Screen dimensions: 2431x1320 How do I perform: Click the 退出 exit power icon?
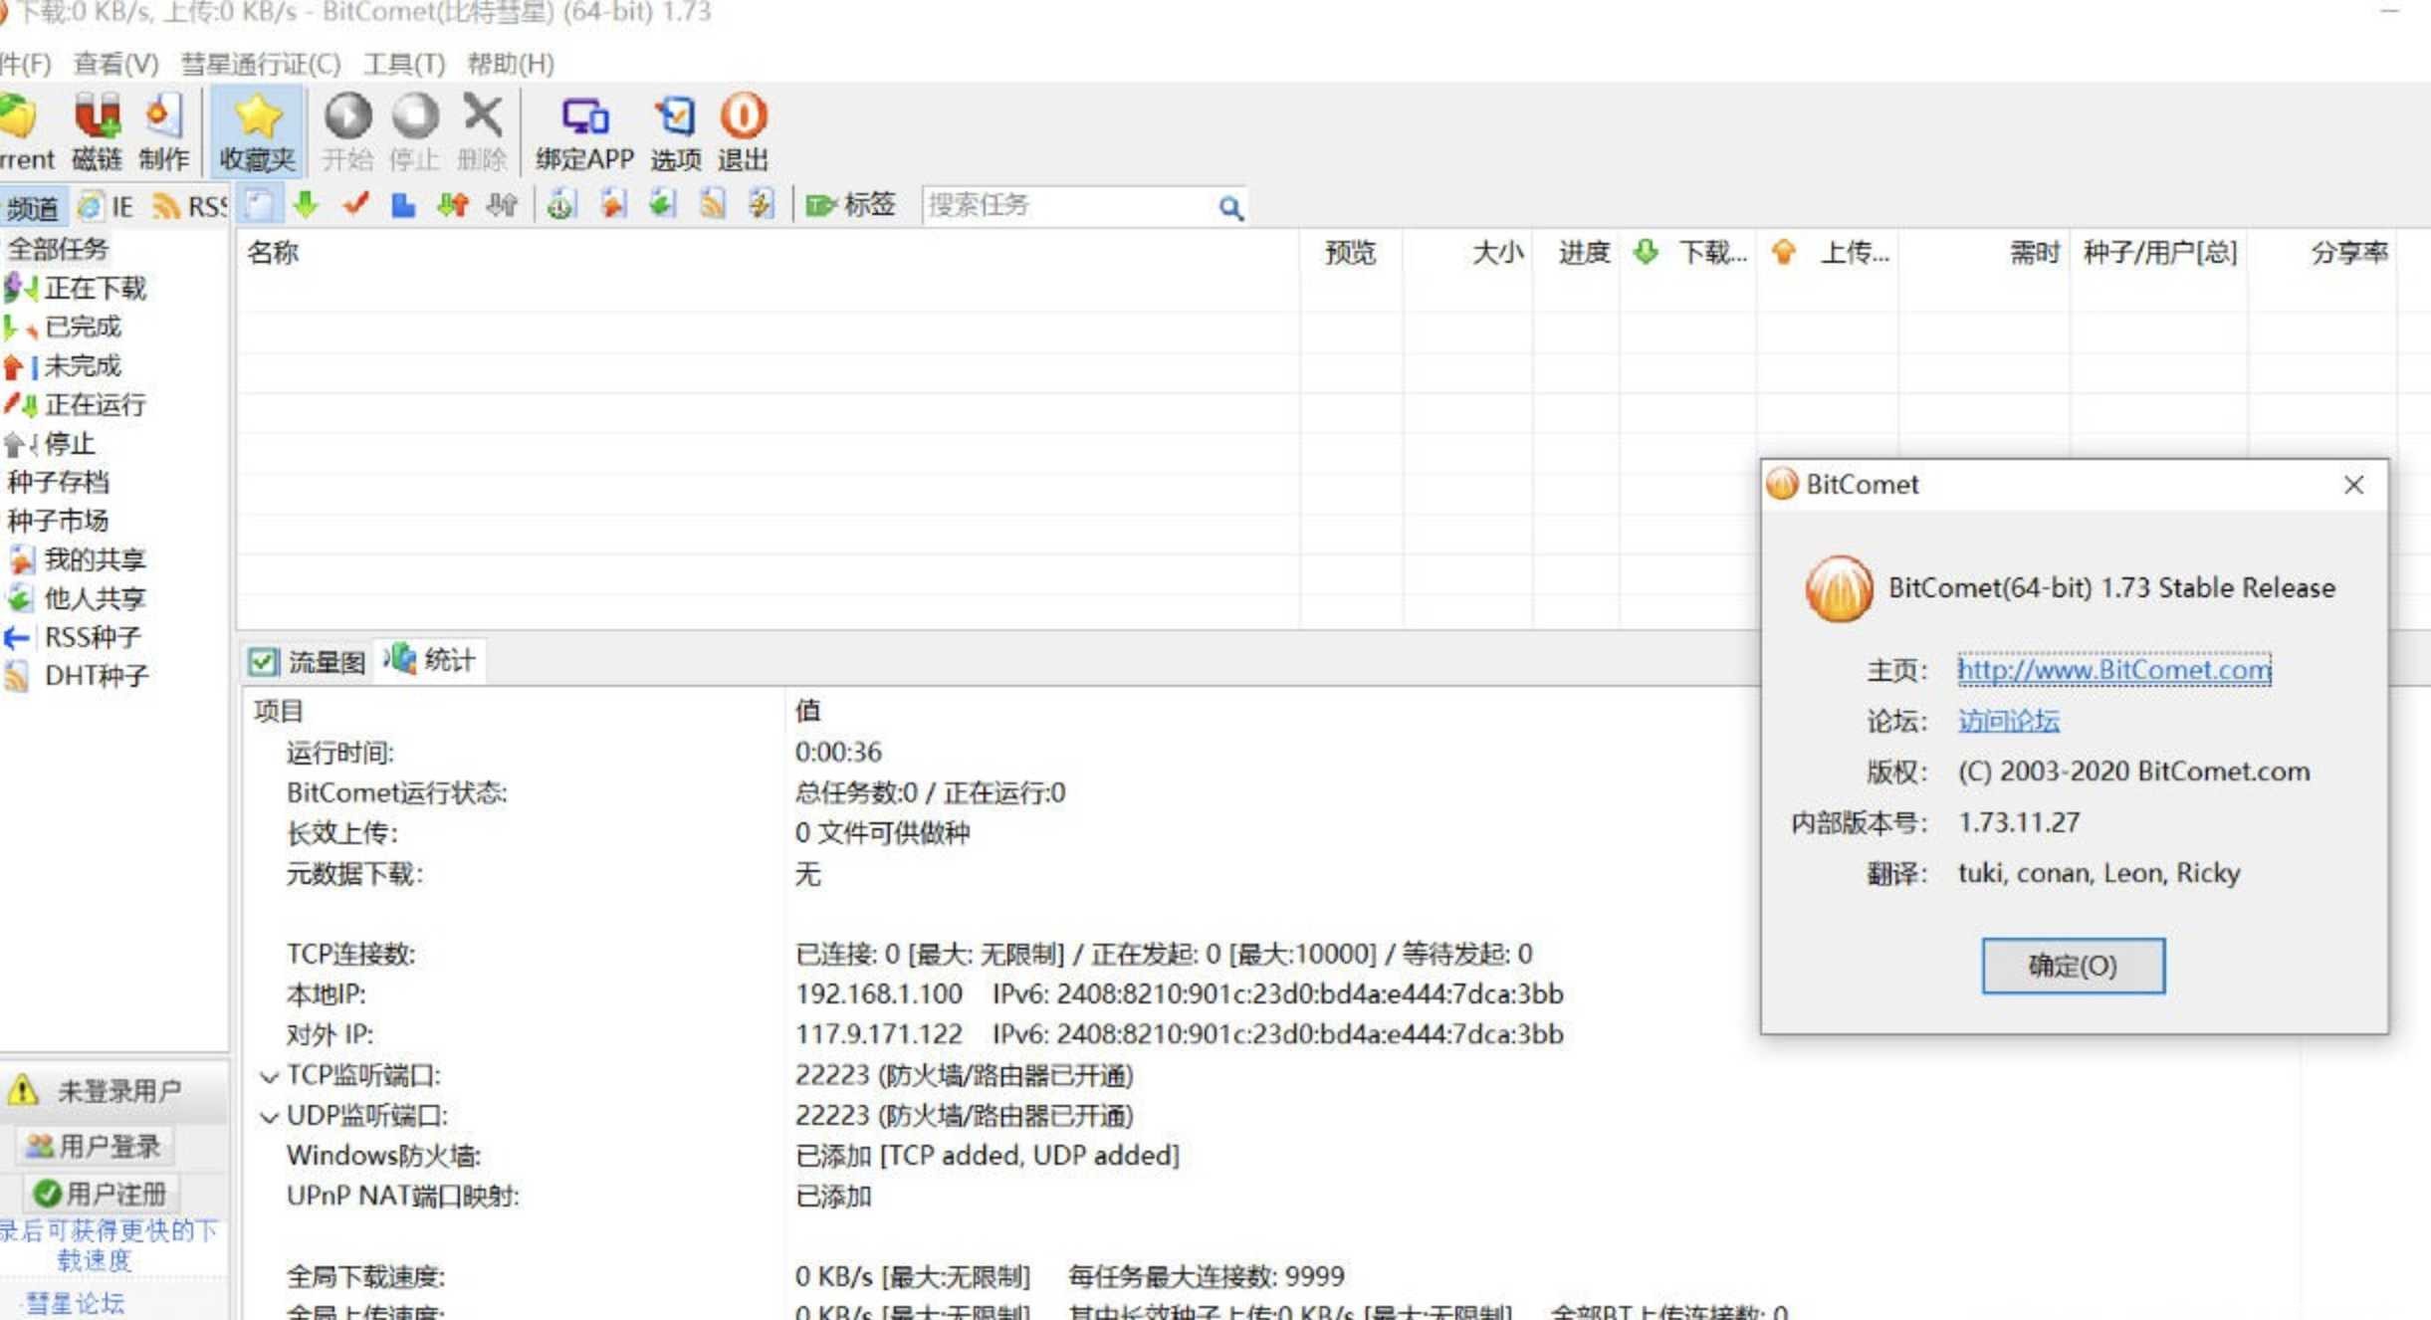[x=743, y=131]
